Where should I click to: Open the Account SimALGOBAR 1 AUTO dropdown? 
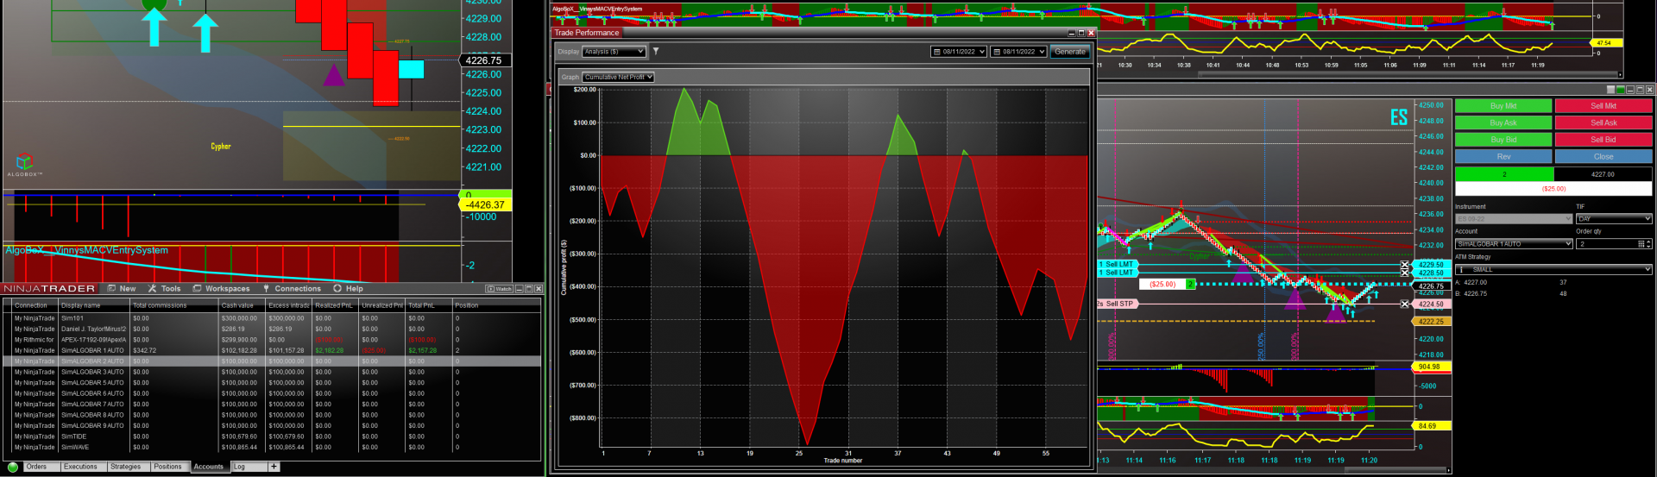pos(1514,244)
